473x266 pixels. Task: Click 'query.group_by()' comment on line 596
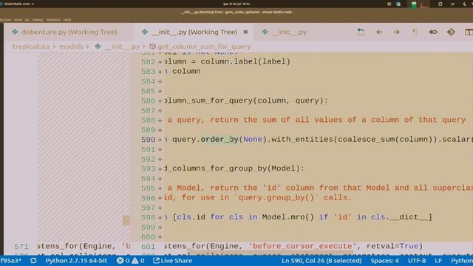click(x=276, y=198)
